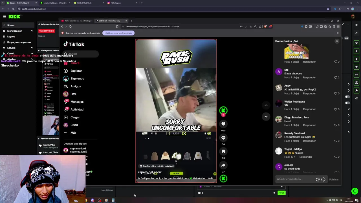Image resolution: width=361 pixels, height=203 pixels.
Task: Open Brave hamburger menu
Action: click(x=338, y=27)
